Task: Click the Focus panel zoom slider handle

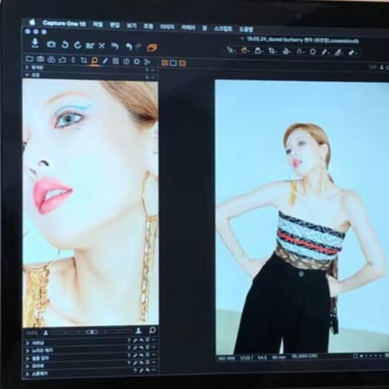Action: [x=92, y=332]
